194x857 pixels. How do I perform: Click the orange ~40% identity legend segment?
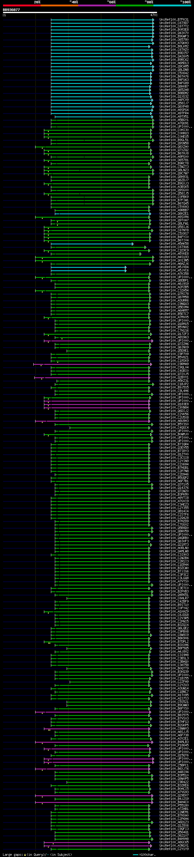59,5
